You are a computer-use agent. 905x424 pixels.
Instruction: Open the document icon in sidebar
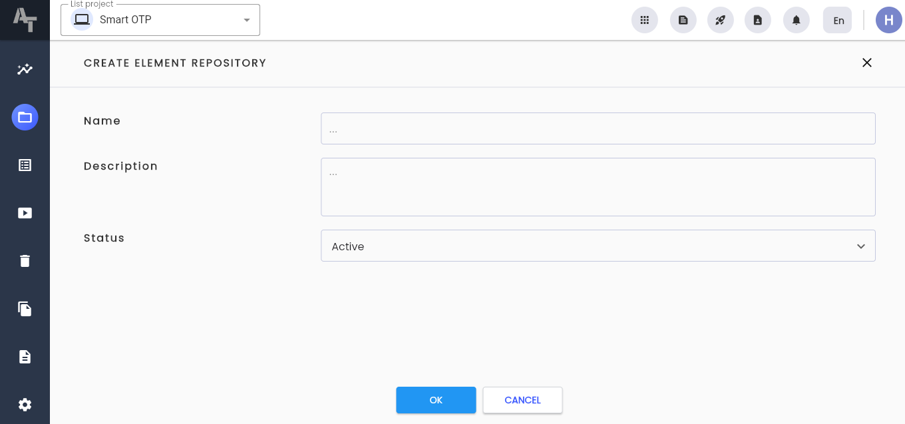pos(25,357)
